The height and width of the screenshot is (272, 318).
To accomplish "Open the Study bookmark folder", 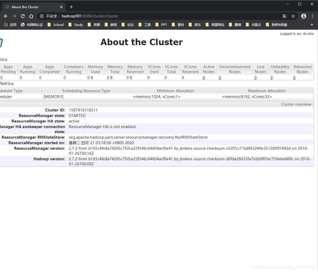I will pos(76,25).
